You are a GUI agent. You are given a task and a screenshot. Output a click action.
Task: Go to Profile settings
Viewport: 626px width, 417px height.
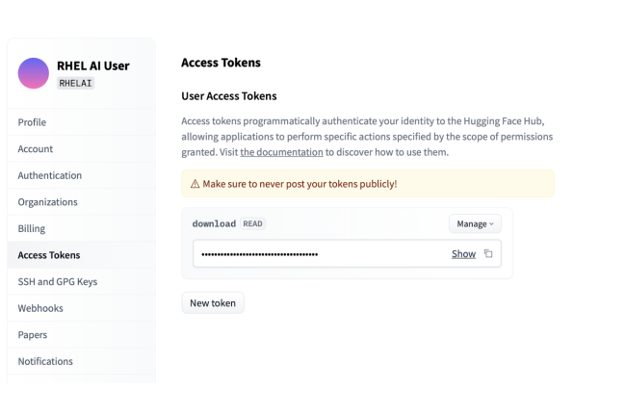[x=32, y=122]
